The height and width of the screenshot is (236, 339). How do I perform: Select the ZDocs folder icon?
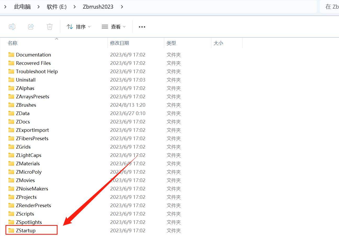coord(11,122)
